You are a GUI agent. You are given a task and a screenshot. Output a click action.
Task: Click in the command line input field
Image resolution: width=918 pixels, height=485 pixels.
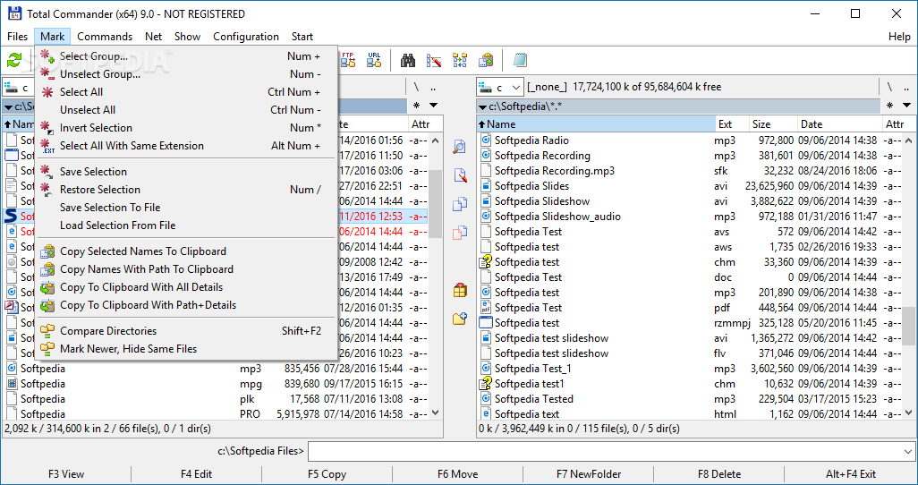point(604,451)
